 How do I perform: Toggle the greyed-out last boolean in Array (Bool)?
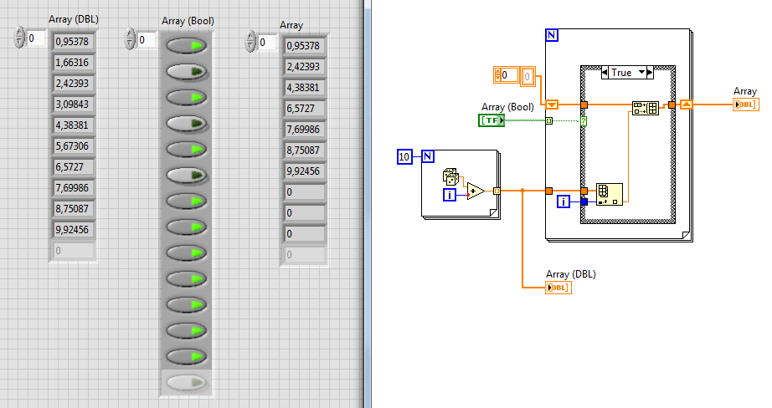click(x=187, y=382)
